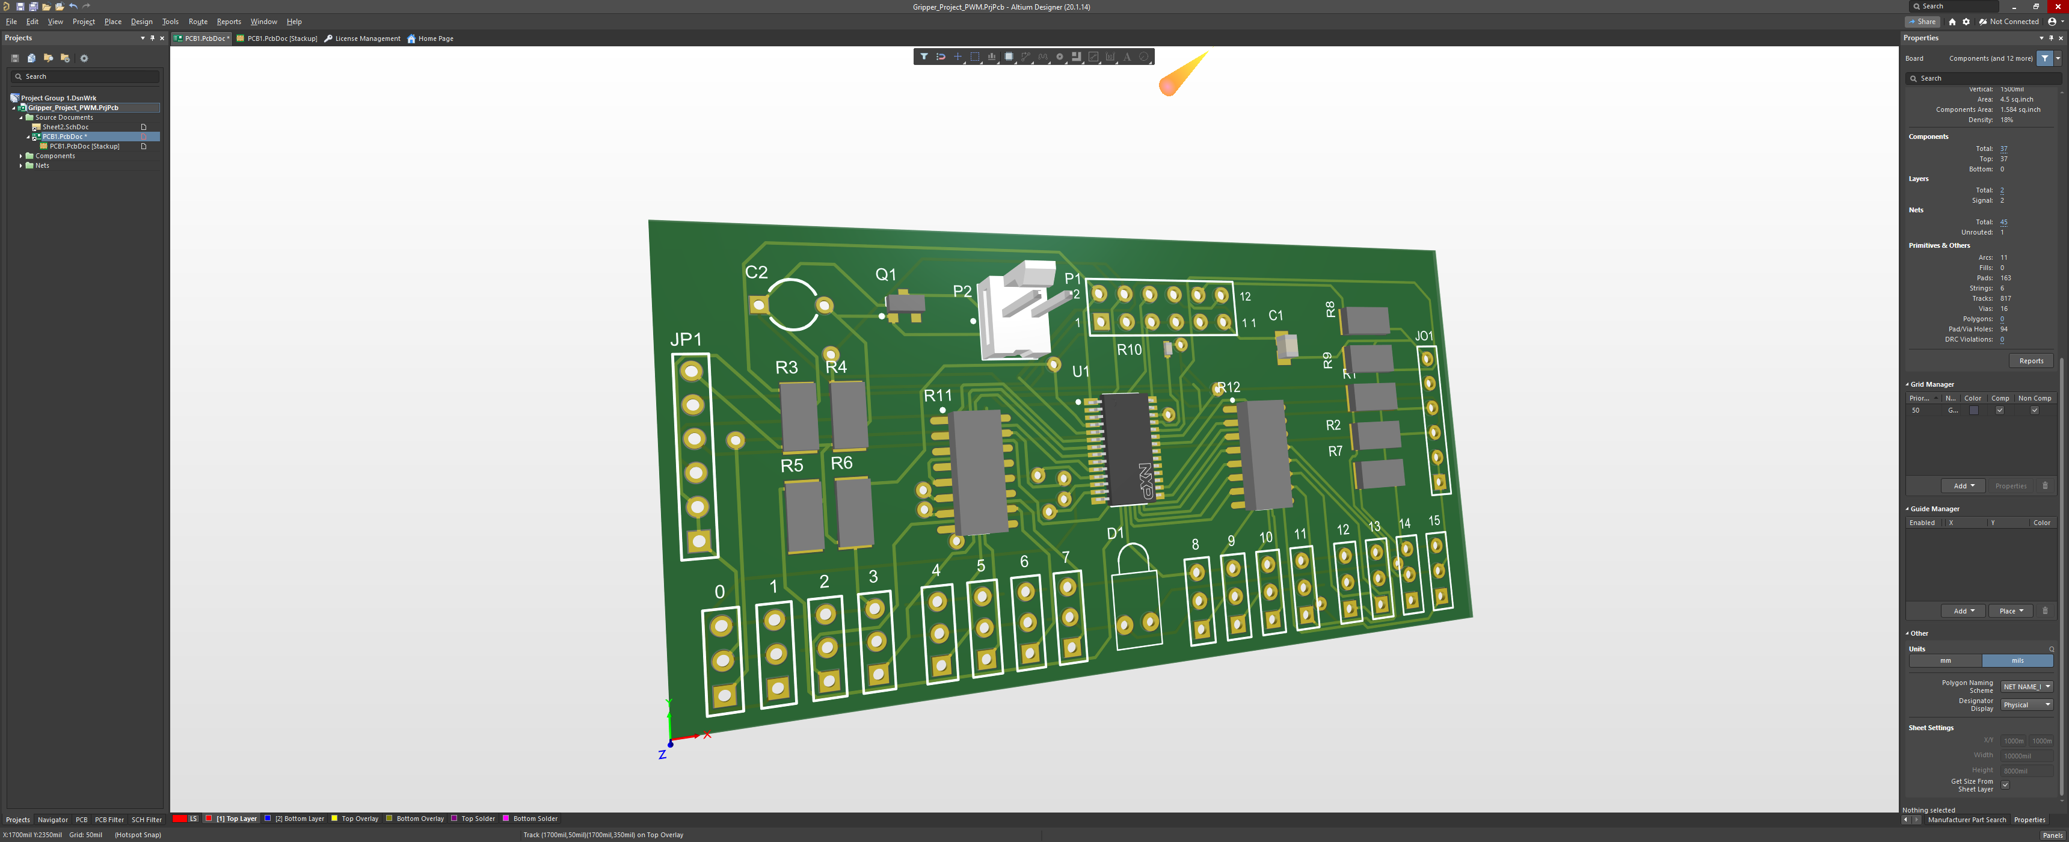
Task: Click the components Total 37 link
Action: point(2003,149)
